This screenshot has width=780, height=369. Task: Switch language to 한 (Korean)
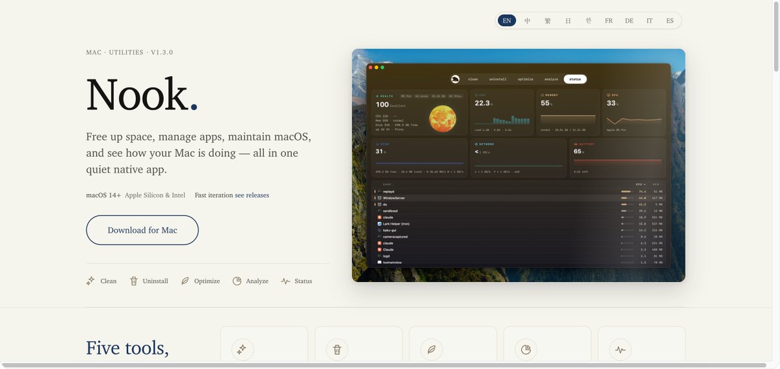588,21
